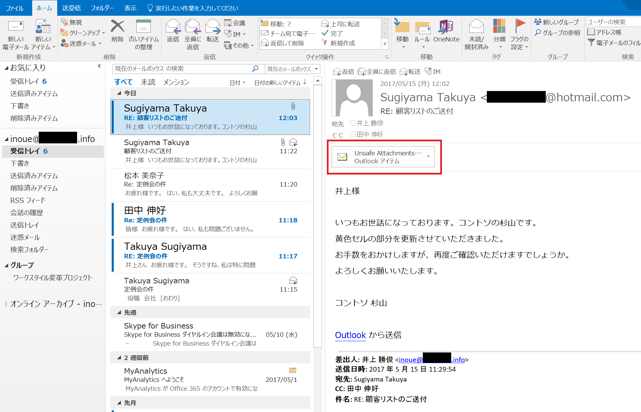Viewport: 641px width, 412px height.
Task: Click 新規作成 quick step
Action: (338, 43)
